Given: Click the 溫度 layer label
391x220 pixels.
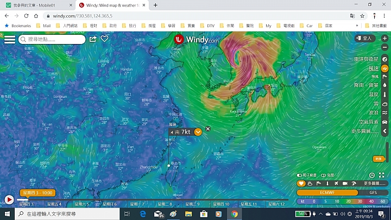Looking at the screenshot, I should pos(374,95).
